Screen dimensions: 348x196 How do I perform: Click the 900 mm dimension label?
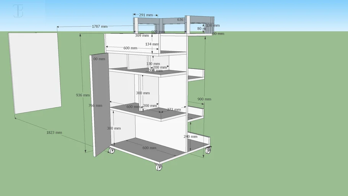point(204,99)
